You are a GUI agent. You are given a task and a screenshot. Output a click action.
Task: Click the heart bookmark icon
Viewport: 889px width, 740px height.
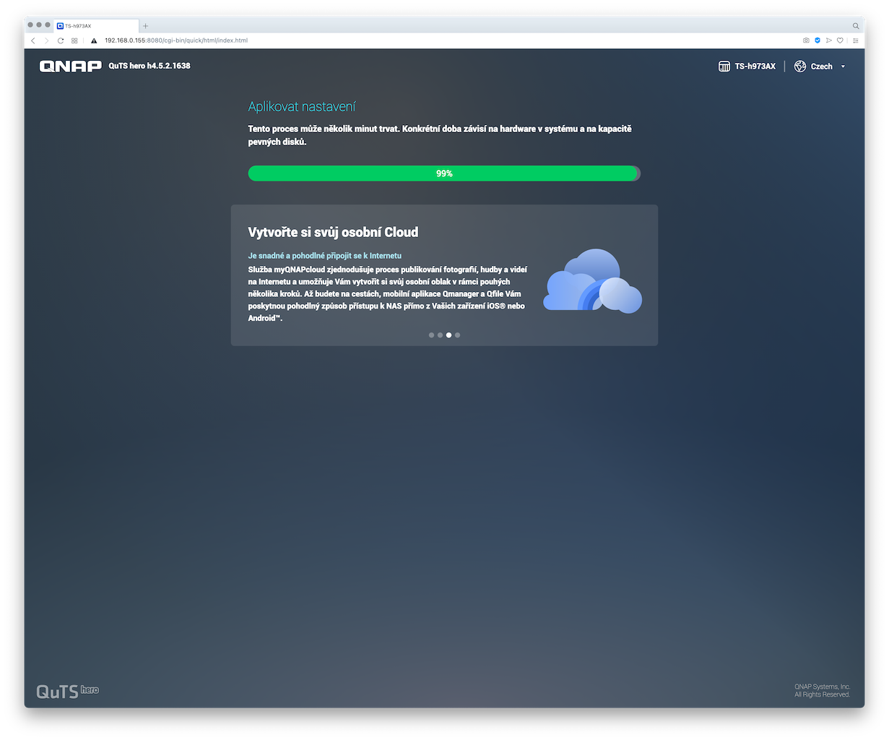pos(840,40)
